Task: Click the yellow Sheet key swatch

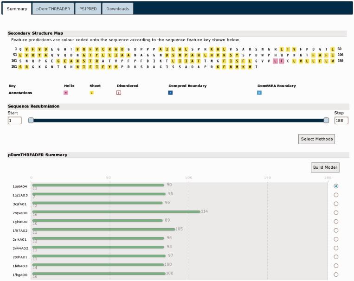Action: 91,93
